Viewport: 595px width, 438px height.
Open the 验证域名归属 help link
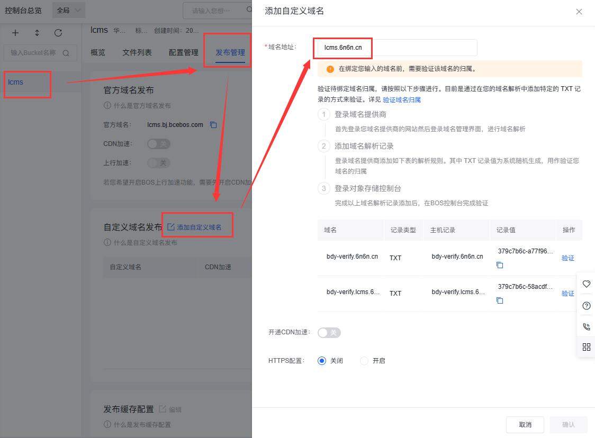pyautogui.click(x=402, y=100)
